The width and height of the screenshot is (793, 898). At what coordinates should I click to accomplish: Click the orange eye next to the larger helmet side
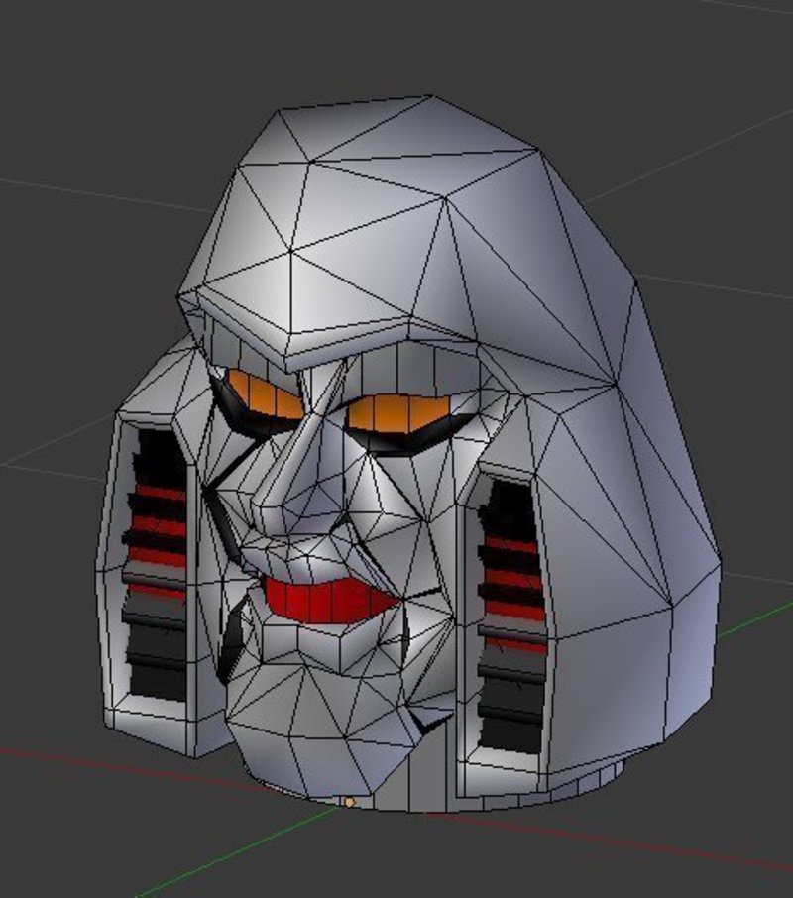tap(400, 414)
